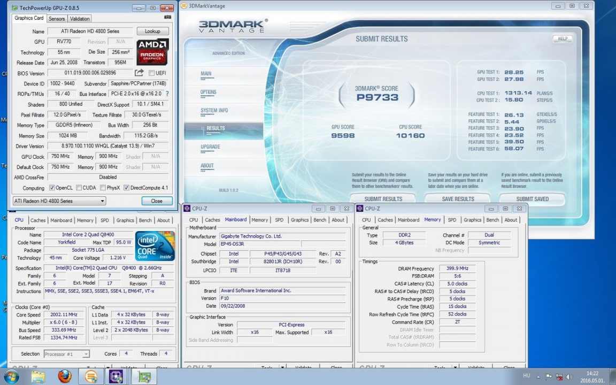Click the Bus Interface question mark icon
616x385 pixels.
pyautogui.click(x=167, y=94)
